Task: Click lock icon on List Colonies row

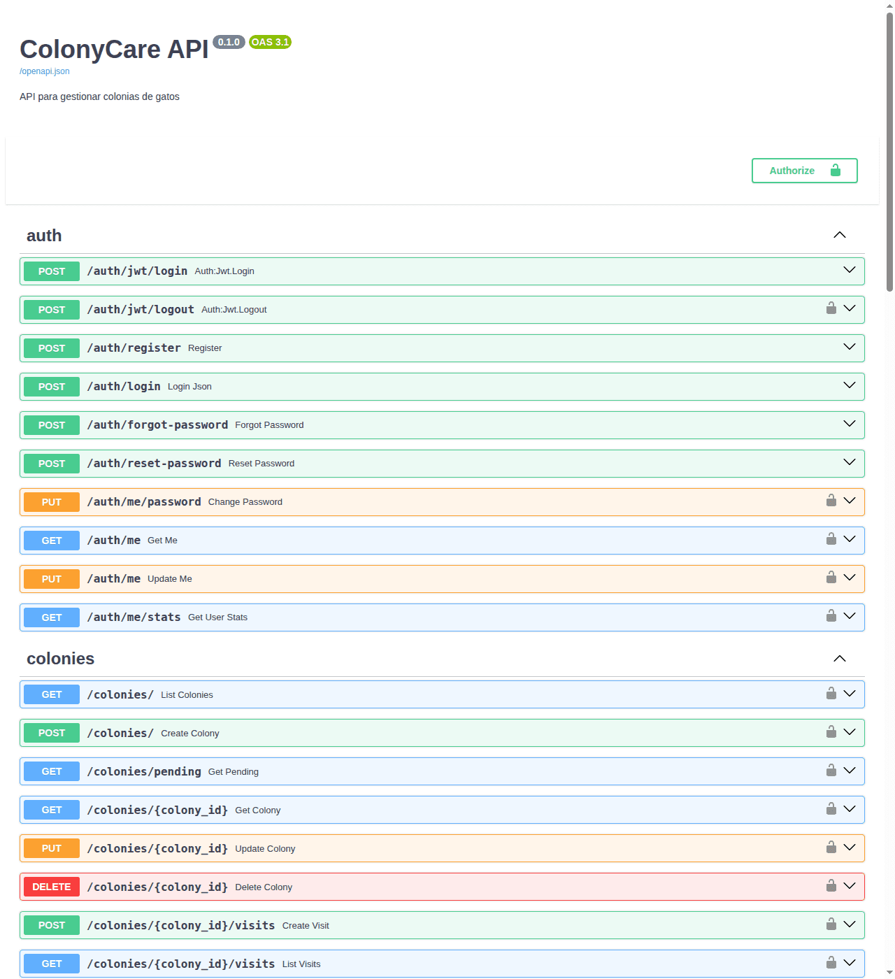Action: click(x=831, y=693)
